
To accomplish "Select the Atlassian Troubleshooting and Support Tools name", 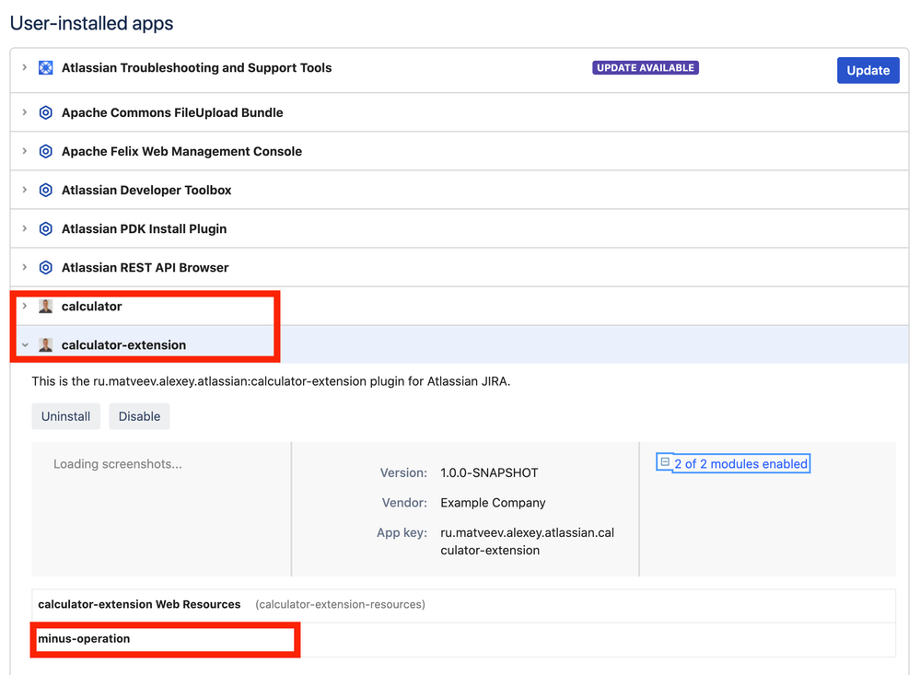I will (x=196, y=68).
